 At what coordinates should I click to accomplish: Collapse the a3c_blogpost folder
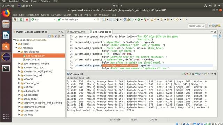[x=19, y=52]
